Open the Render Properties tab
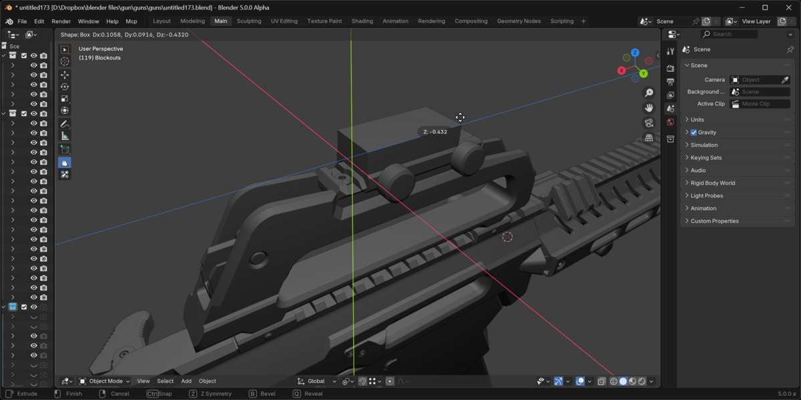The height and width of the screenshot is (400, 801). [670, 69]
